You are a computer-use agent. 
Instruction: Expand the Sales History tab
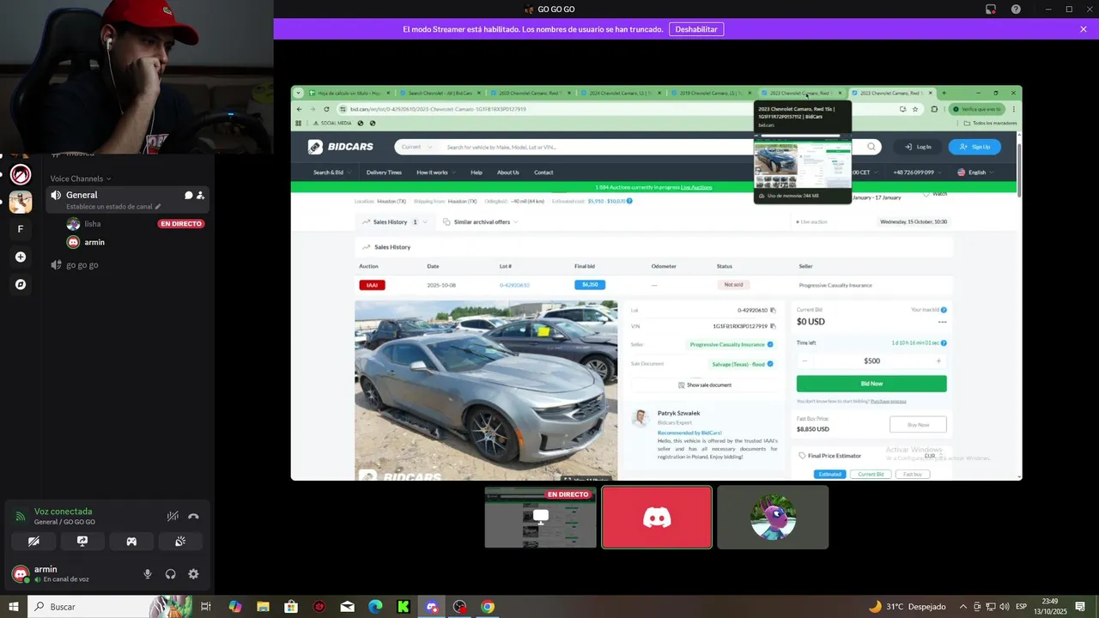[x=395, y=221]
